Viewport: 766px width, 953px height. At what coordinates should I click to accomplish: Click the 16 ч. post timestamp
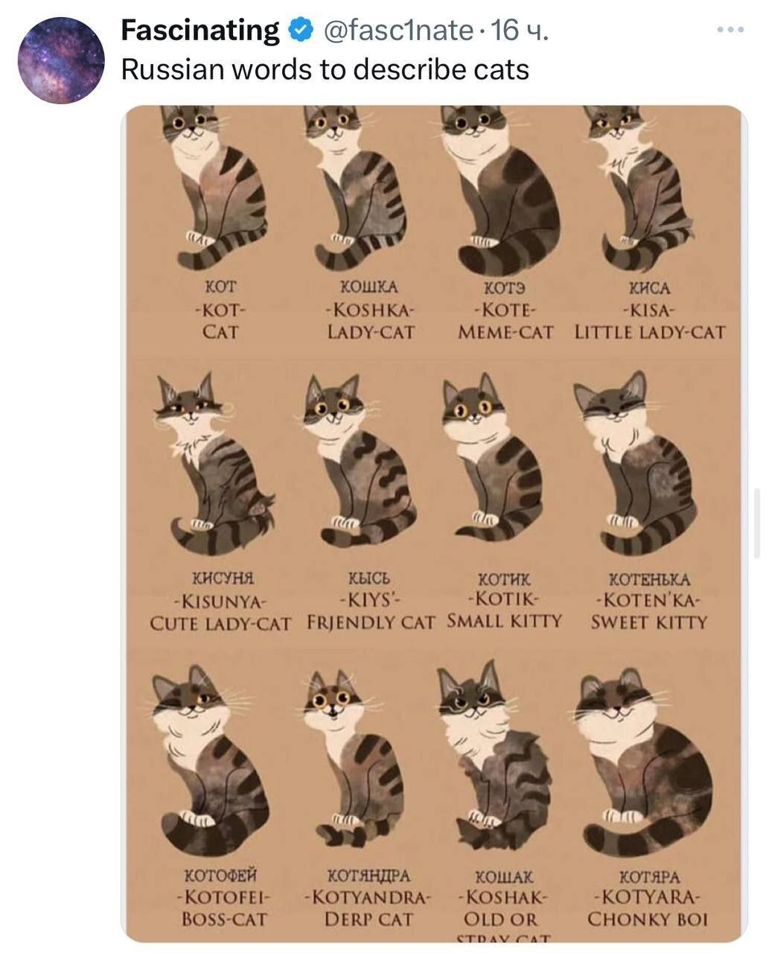coord(520,31)
